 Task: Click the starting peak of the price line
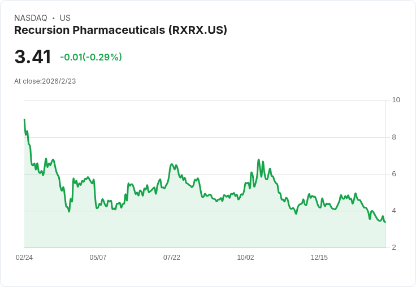tap(24, 120)
